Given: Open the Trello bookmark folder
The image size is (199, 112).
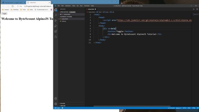Looking at the screenshot, I should click(x=23, y=10).
